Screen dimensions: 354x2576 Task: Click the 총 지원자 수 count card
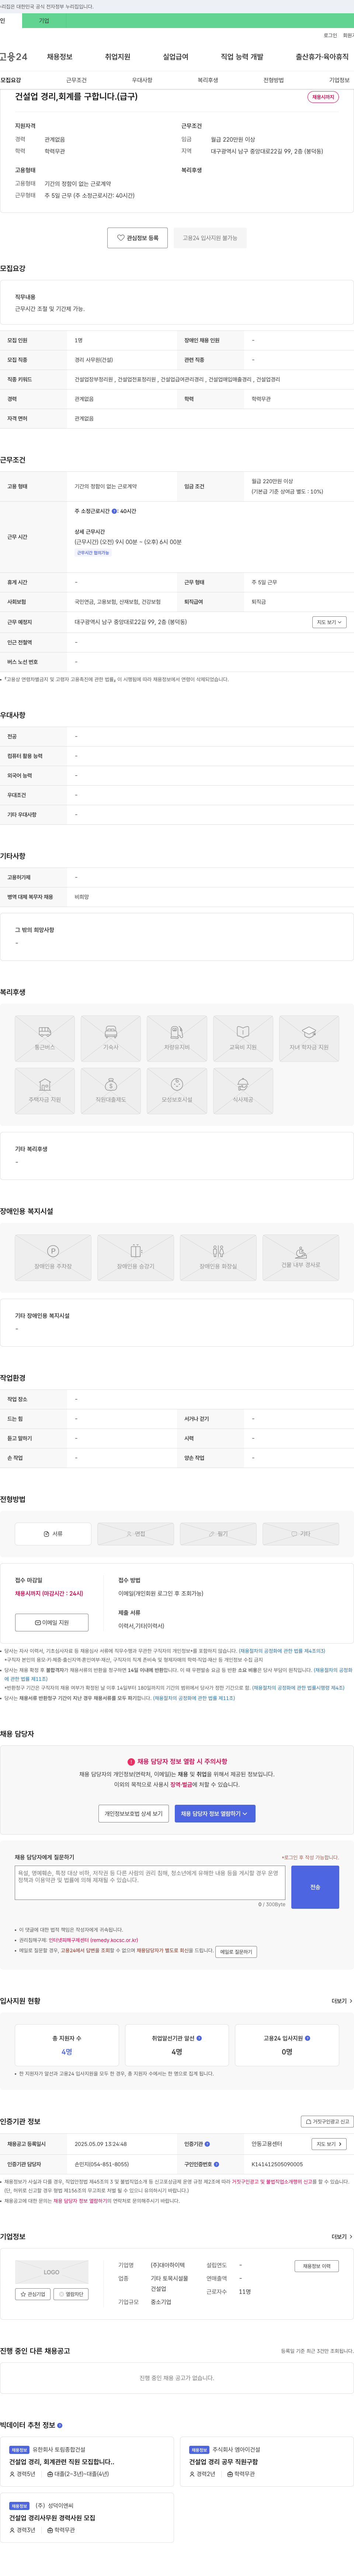(x=67, y=2045)
